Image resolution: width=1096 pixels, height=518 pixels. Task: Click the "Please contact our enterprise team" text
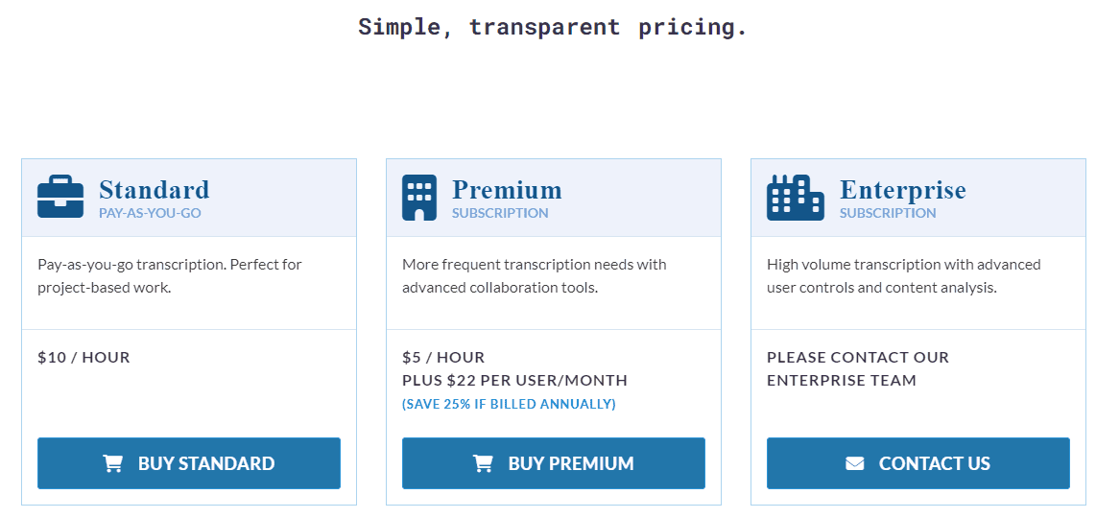point(858,368)
